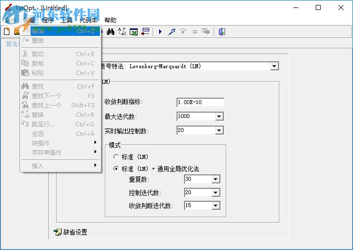Select the 标准 (LM) radio button
Viewport: 353px width, 250px height.
click(116, 157)
